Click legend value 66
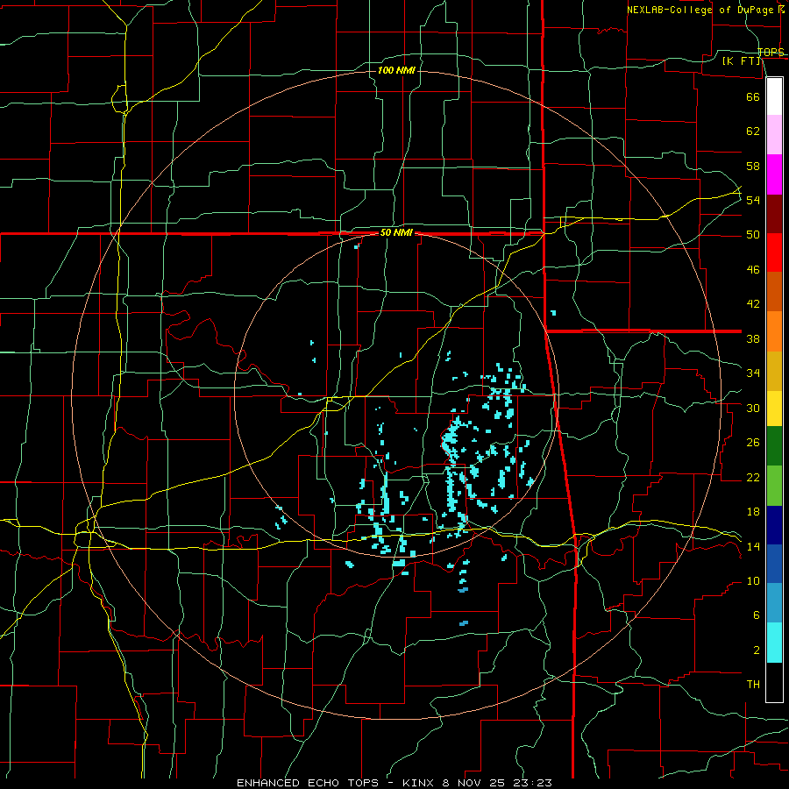This screenshot has height=789, width=789. tap(753, 96)
